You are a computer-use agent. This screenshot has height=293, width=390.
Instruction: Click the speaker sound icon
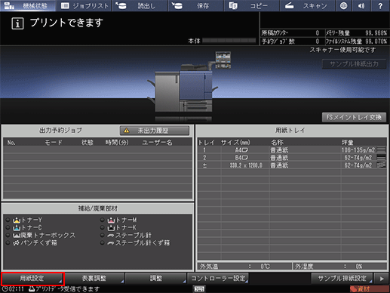coord(361,5)
